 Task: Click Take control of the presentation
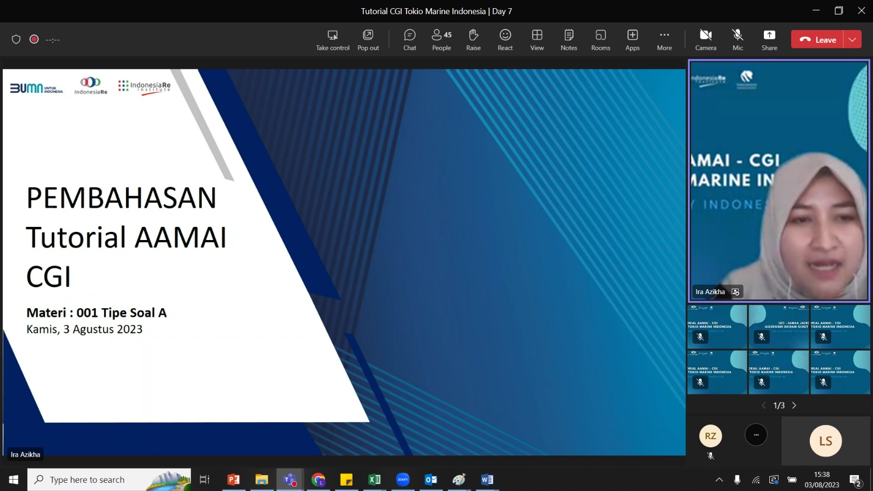point(332,40)
